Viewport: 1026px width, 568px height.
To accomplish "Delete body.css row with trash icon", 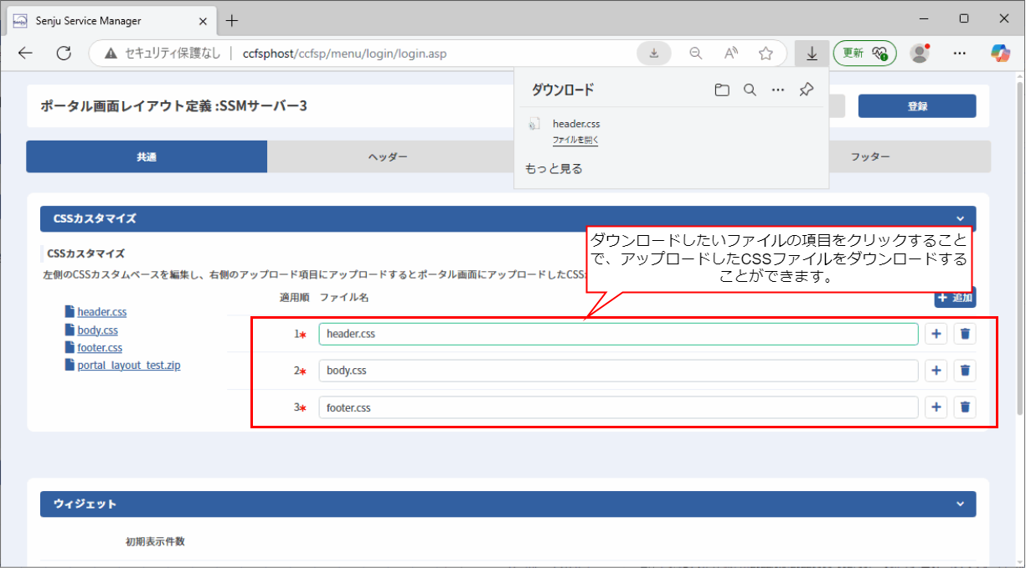I will (965, 371).
